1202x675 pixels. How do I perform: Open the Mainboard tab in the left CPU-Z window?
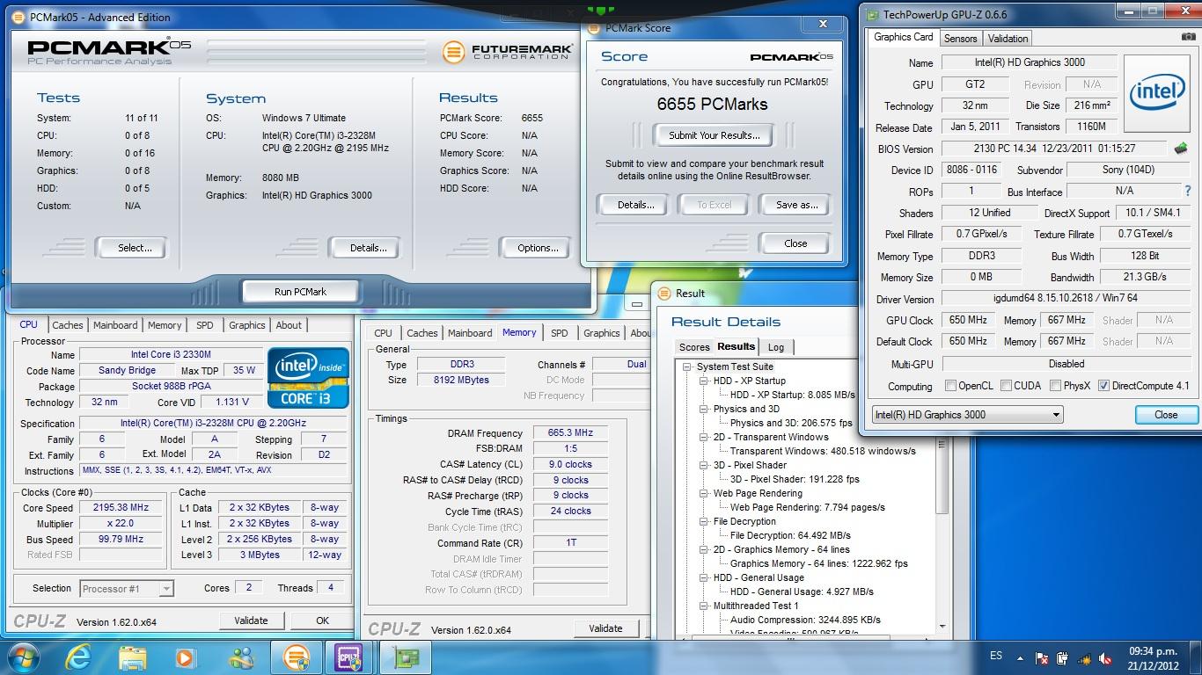(115, 325)
